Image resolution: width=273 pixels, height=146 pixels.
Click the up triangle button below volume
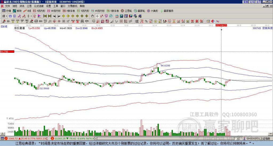(x=2, y=134)
